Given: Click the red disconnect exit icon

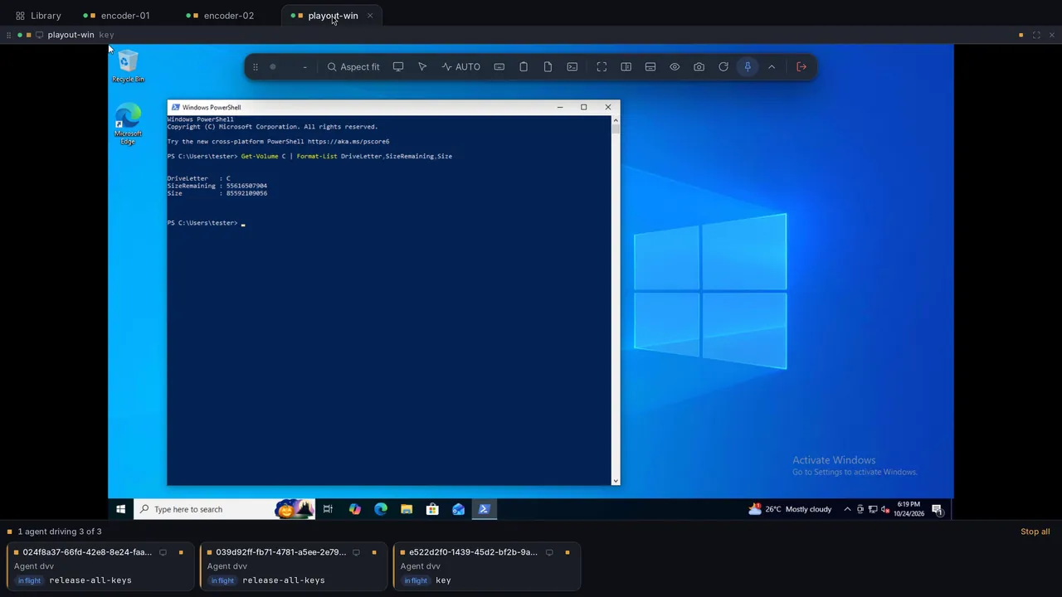Looking at the screenshot, I should [801, 67].
